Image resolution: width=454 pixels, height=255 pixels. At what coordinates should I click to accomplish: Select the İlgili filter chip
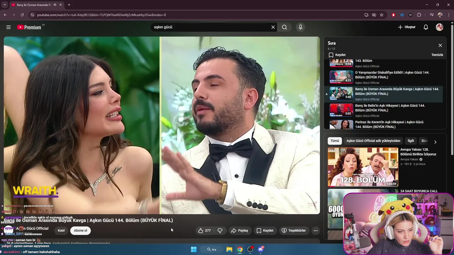411,141
